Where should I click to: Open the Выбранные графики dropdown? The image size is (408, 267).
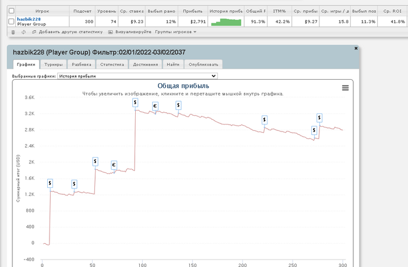[x=138, y=76]
